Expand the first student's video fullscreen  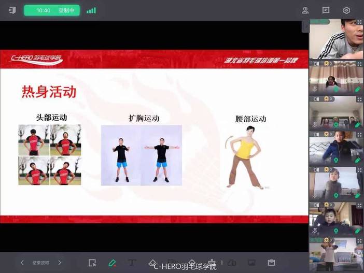(359, 64)
